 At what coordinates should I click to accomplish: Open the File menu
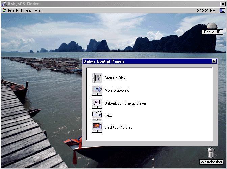11,11
